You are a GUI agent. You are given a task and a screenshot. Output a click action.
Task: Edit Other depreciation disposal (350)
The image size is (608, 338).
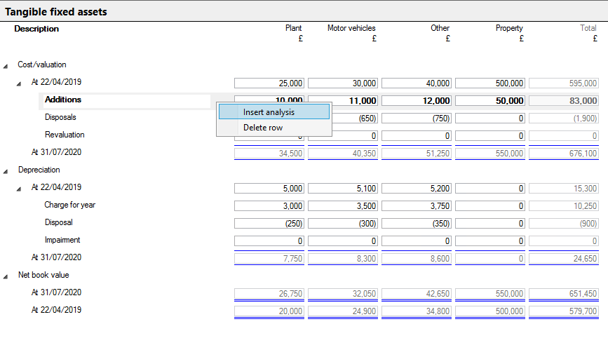point(417,223)
